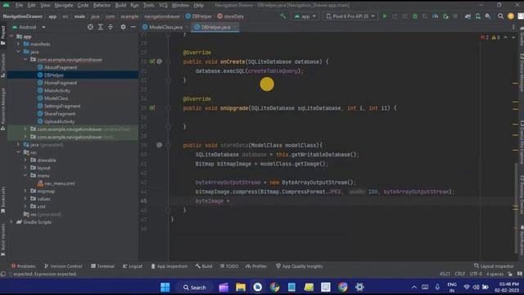This screenshot has height=295, width=524.
Task: Open the Device Manager toolbar icon
Action: point(478,16)
